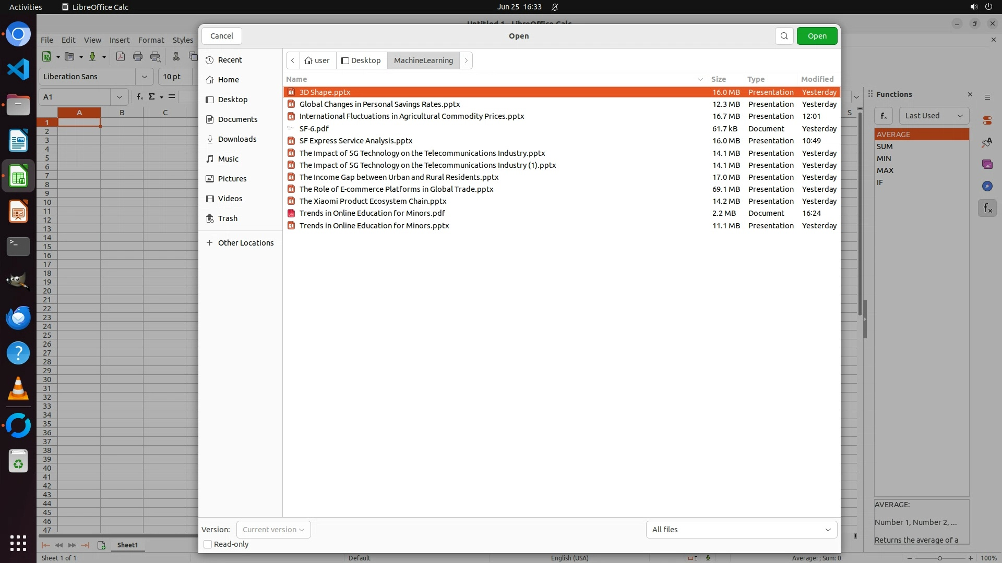Screen dimensions: 1002x563
Task: Open the Last Used category dropdown
Action: [x=934, y=116]
